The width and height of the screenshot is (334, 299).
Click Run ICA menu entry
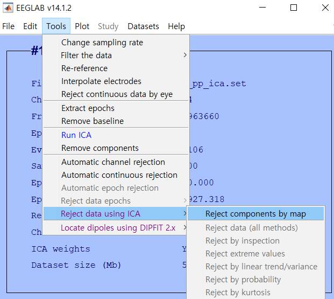[116, 135]
